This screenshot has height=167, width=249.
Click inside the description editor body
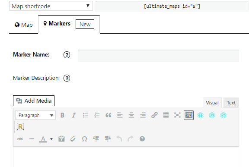(x=126, y=157)
